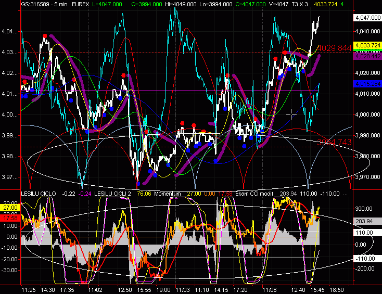Click the -200.00 lower right axis label

click(x=364, y=269)
